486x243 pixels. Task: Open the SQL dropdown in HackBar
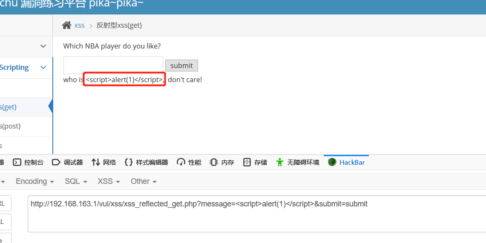(x=76, y=181)
